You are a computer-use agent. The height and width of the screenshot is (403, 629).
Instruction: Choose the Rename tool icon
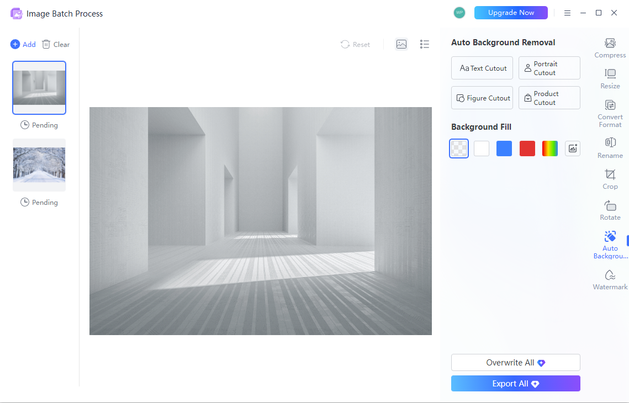point(610,142)
